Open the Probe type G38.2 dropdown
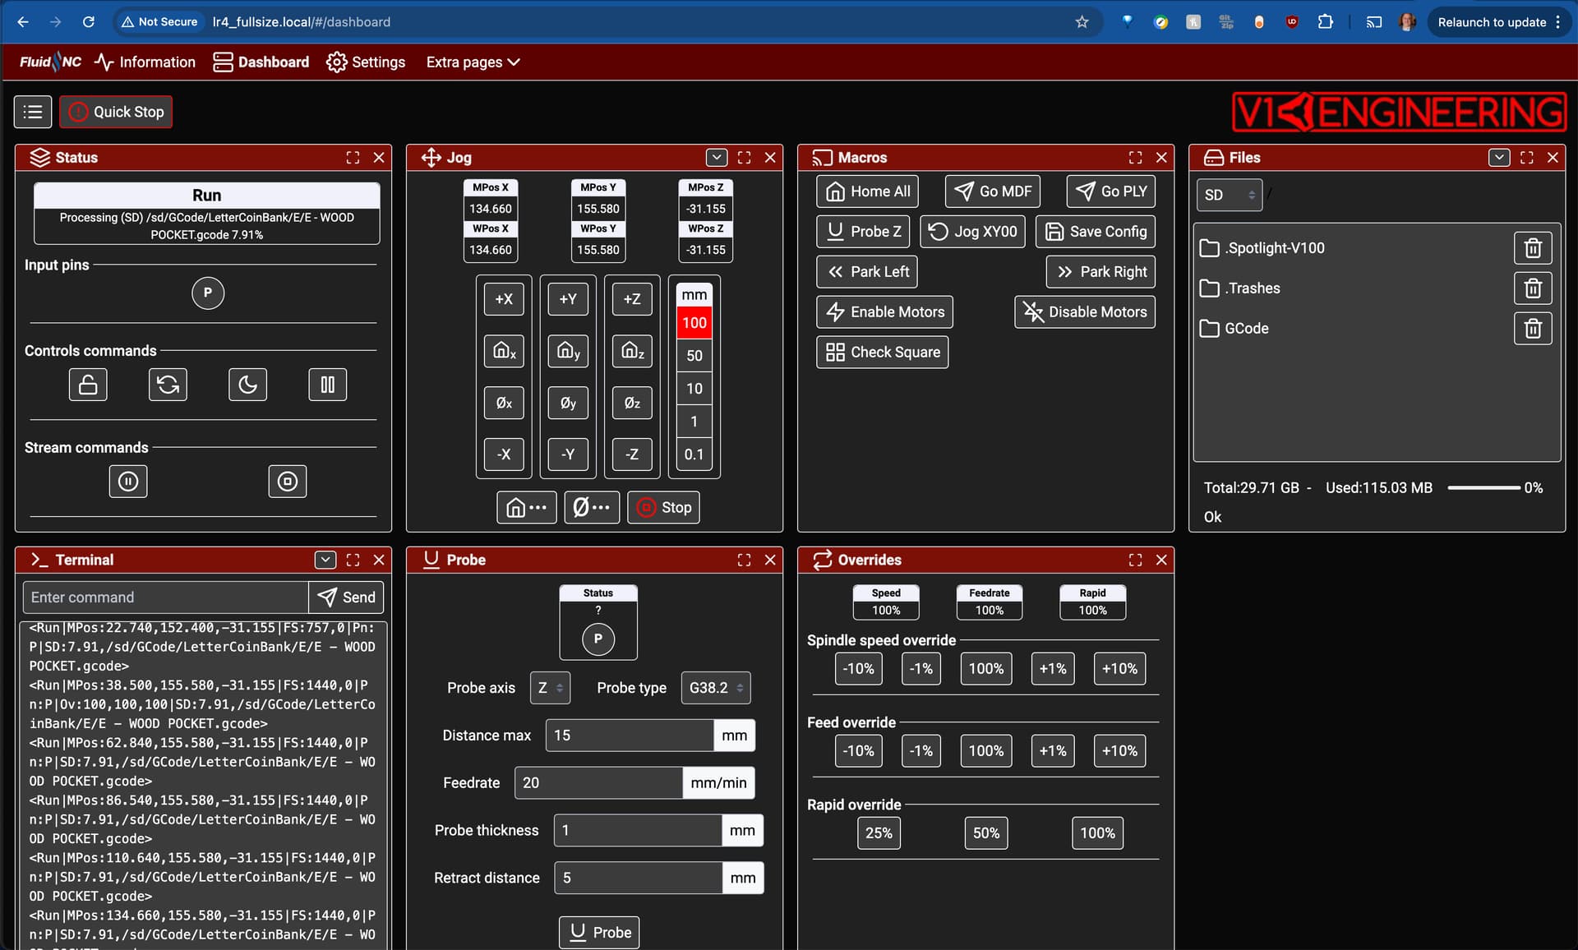 pos(716,688)
